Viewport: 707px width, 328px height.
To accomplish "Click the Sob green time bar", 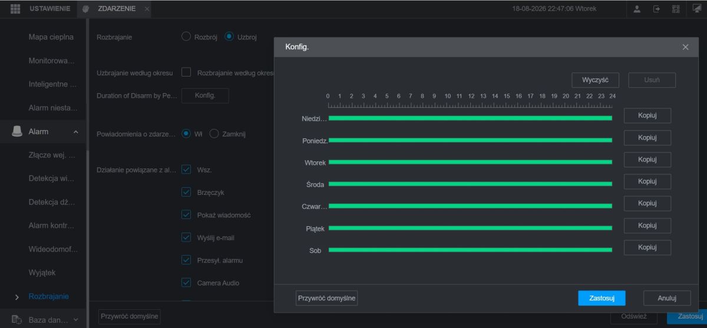I will [x=470, y=250].
